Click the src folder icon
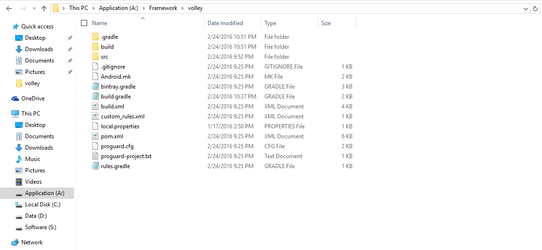 [95, 57]
